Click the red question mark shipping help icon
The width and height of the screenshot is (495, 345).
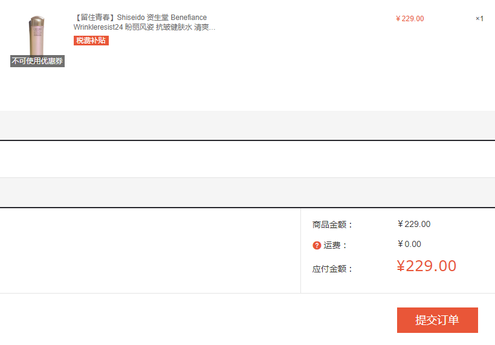pos(317,245)
